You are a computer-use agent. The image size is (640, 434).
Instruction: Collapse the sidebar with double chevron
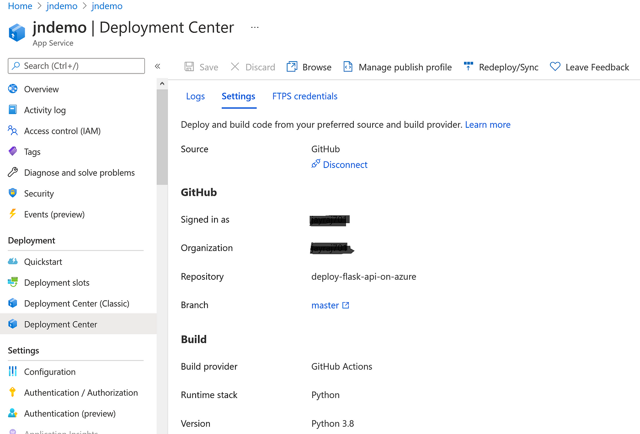tap(158, 66)
